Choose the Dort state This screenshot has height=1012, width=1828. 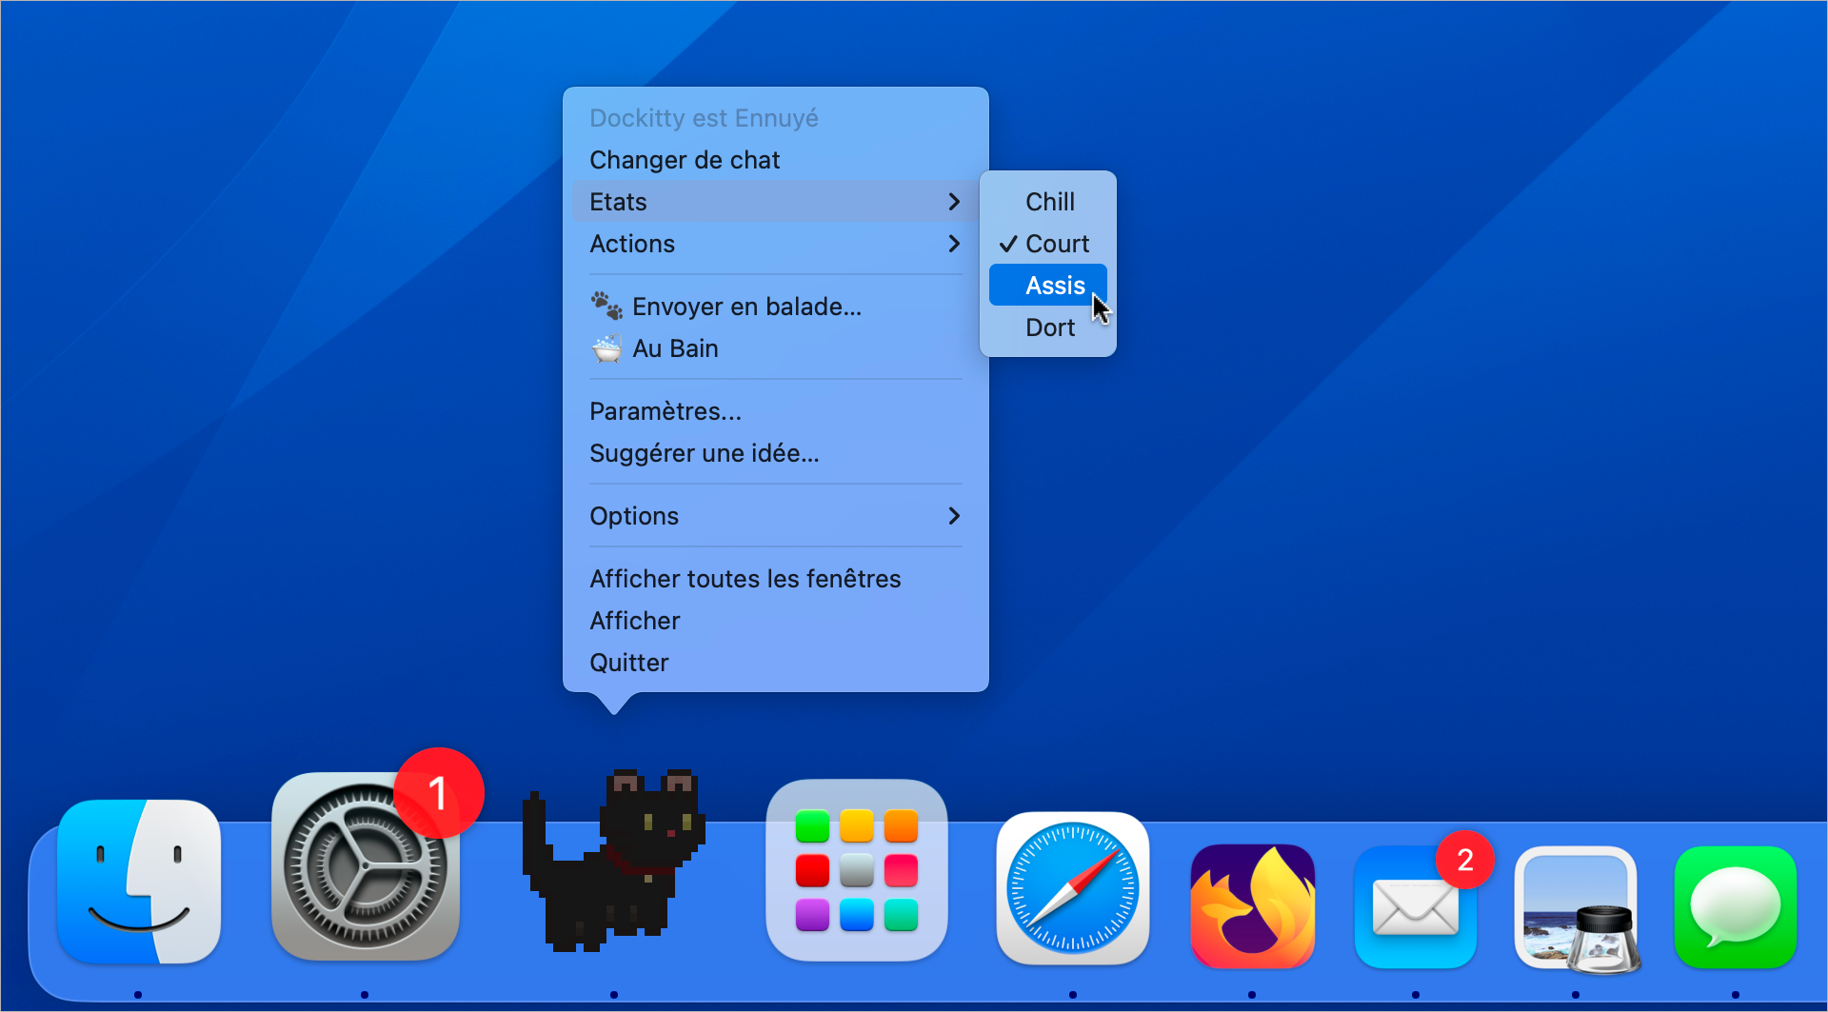[x=1048, y=327]
